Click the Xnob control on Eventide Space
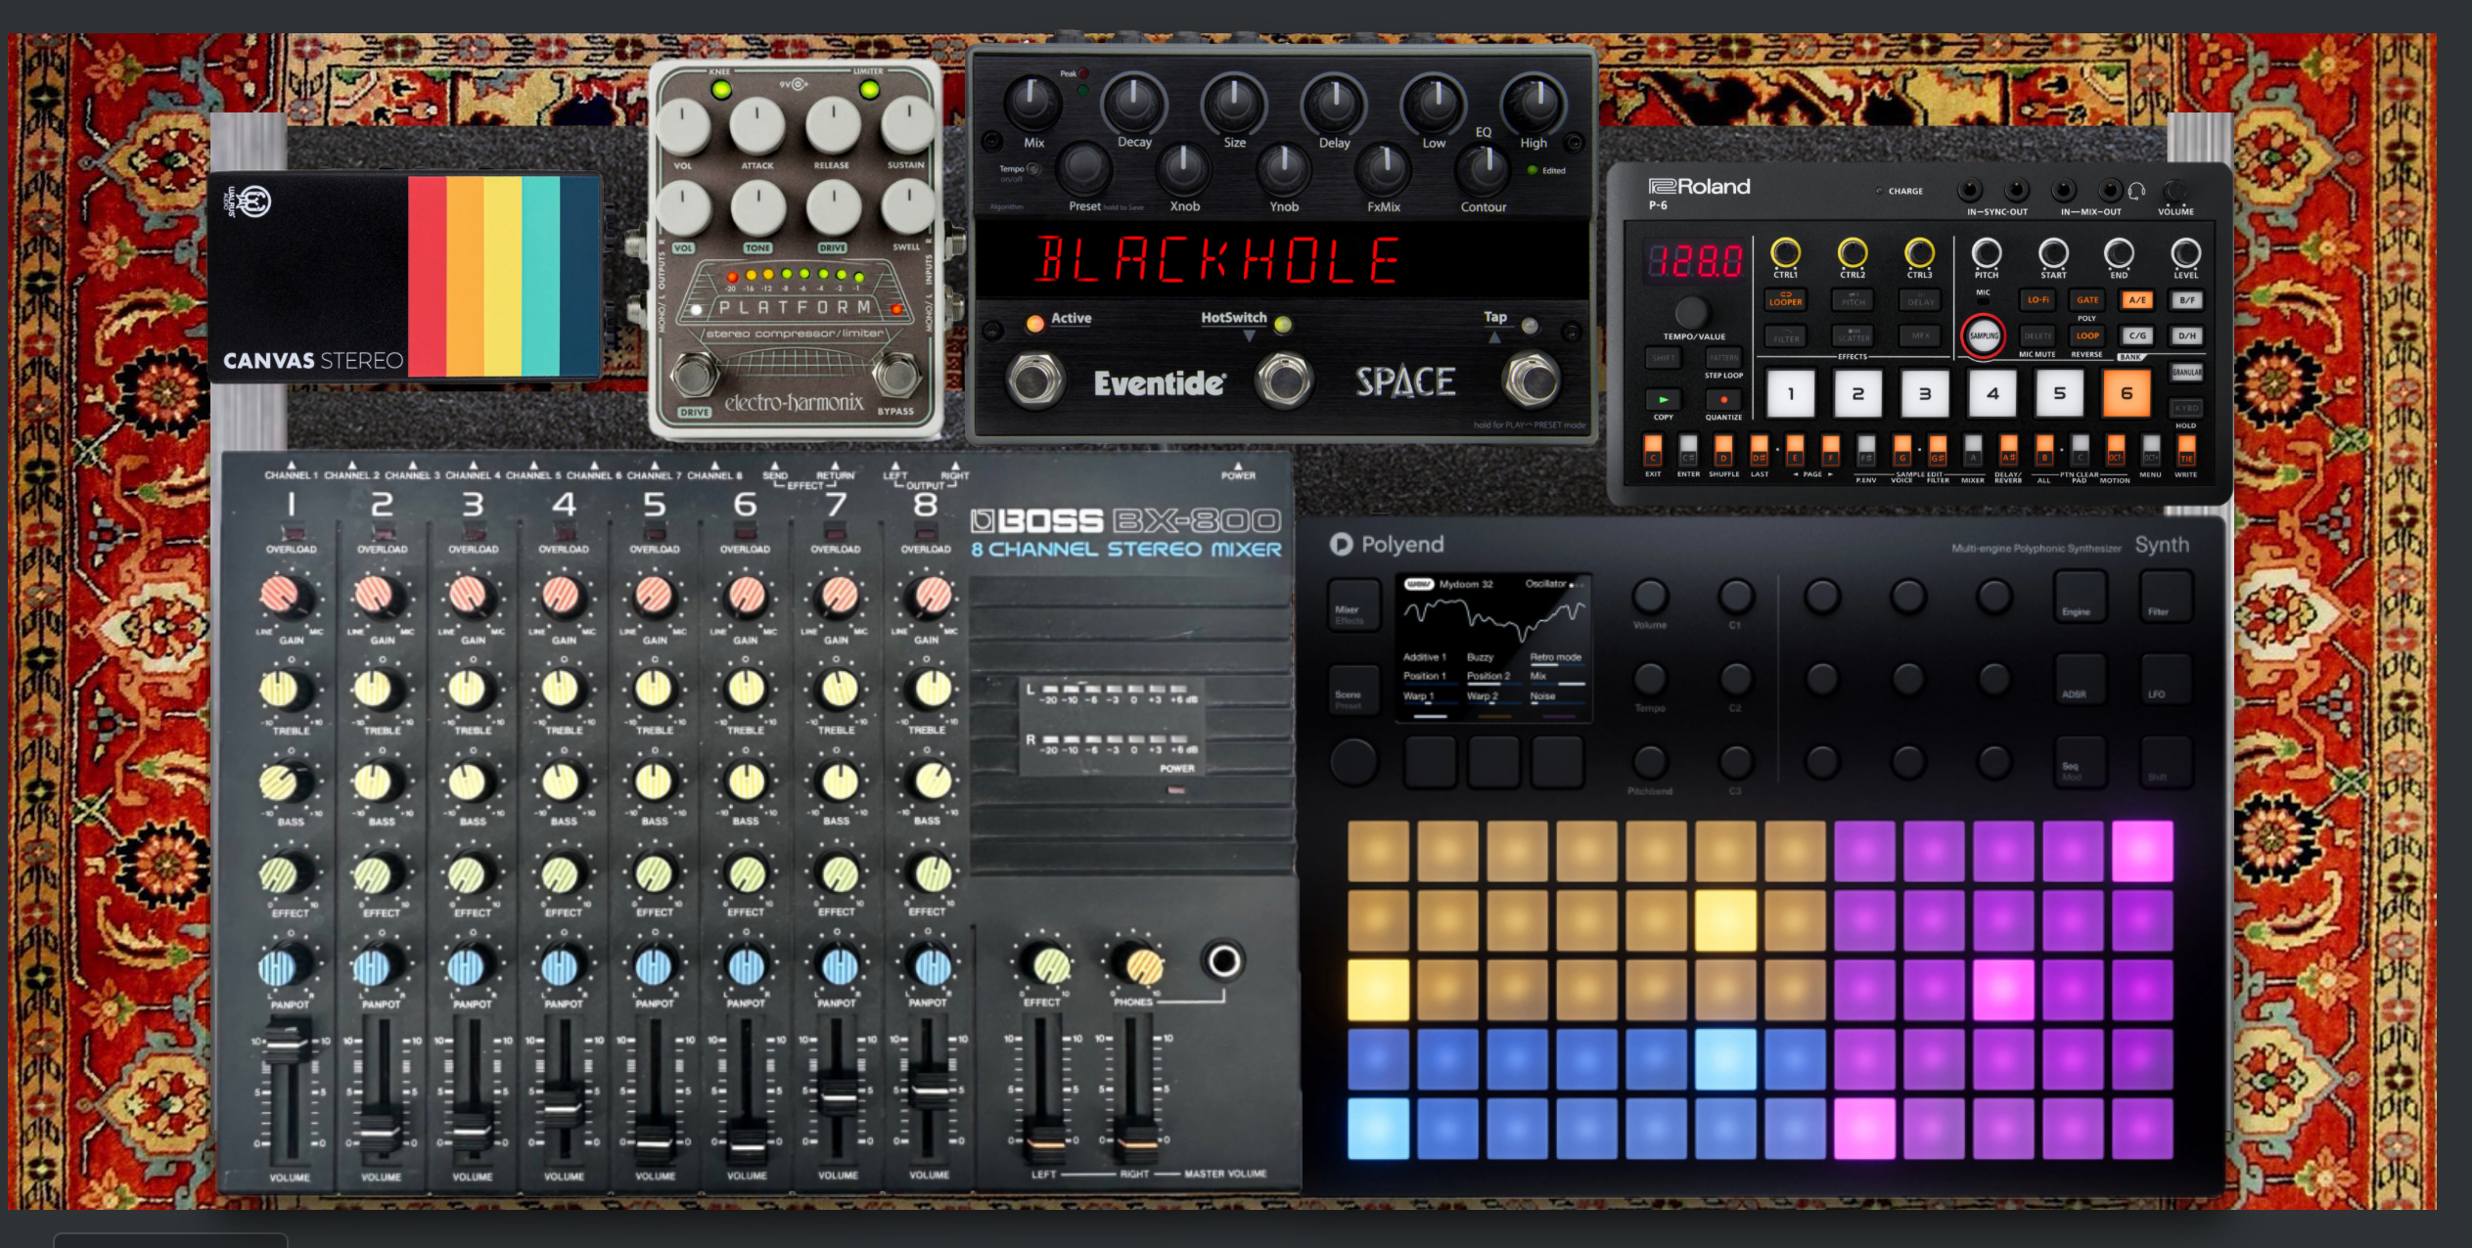Screen dimensions: 2472x1248 click(x=1183, y=168)
